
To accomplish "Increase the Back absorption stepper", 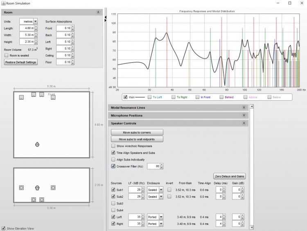I will tap(73, 34).
